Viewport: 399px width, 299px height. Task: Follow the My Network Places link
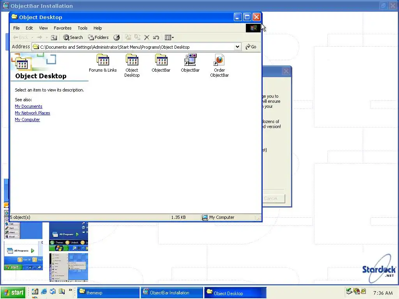[x=32, y=113]
